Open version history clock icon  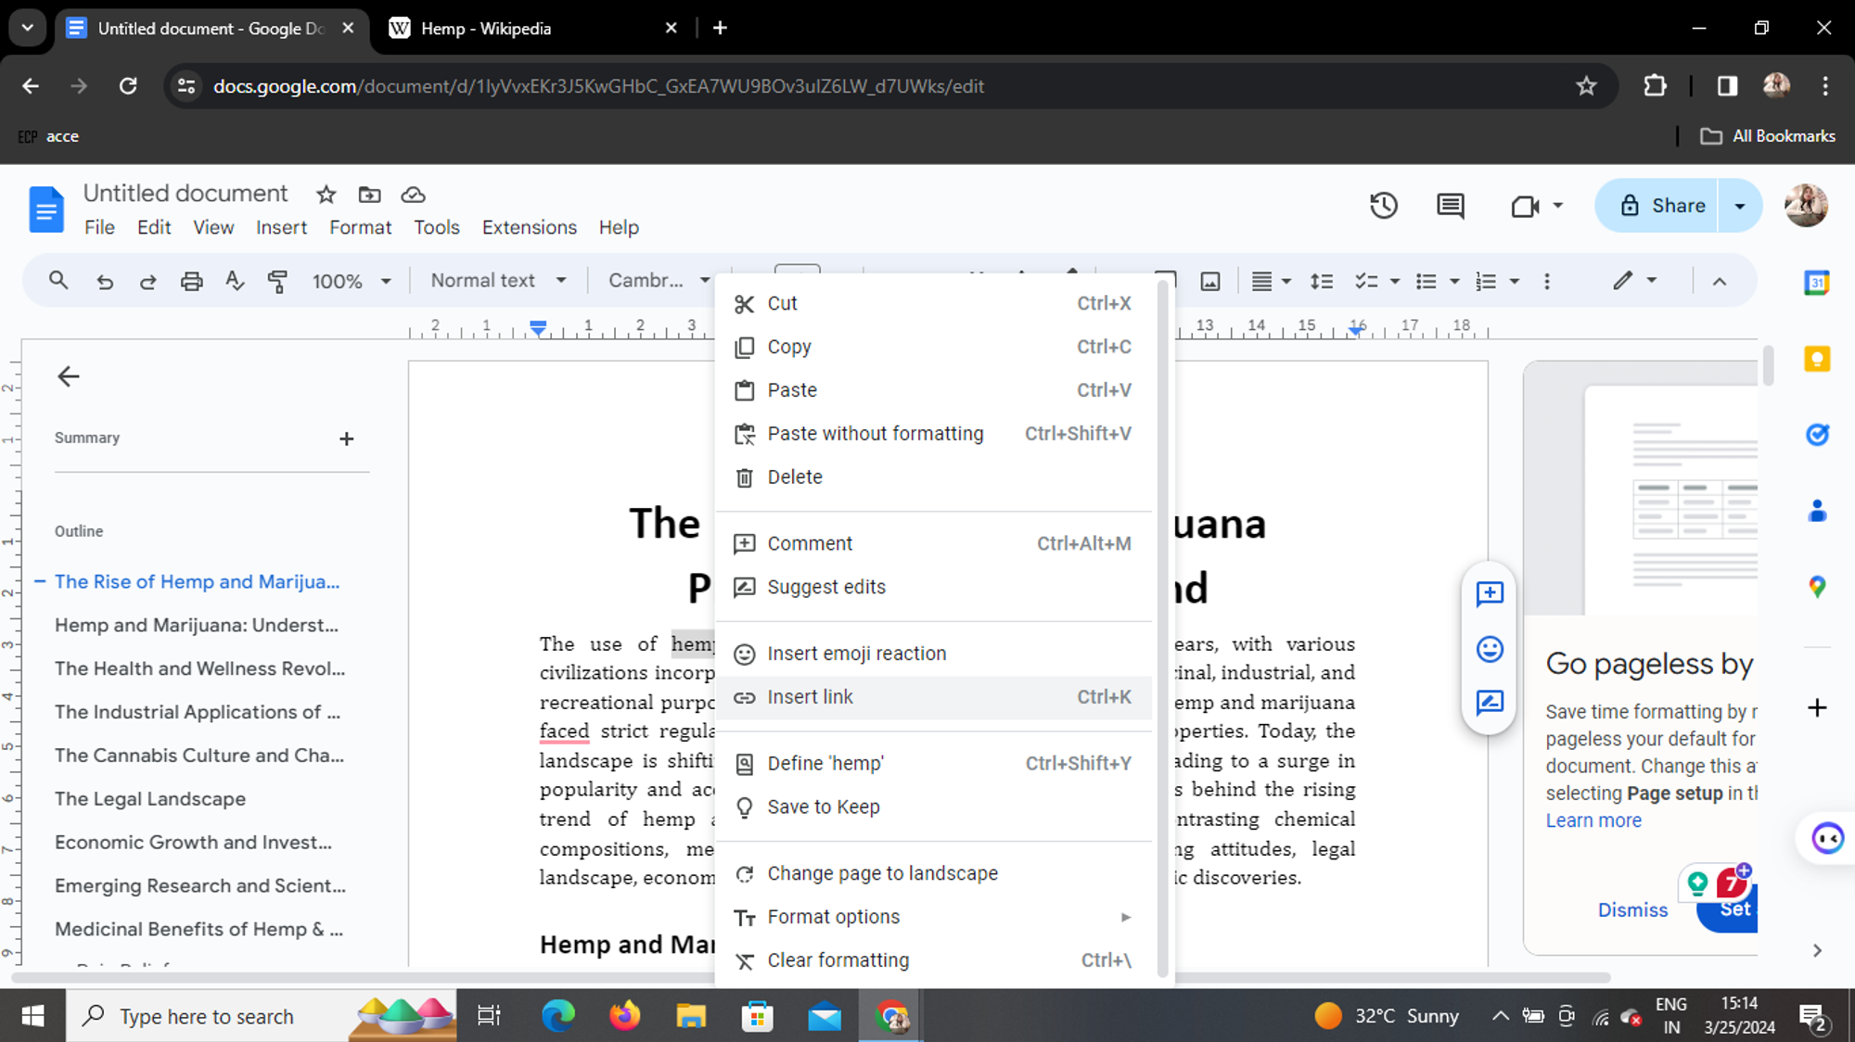[x=1384, y=206]
